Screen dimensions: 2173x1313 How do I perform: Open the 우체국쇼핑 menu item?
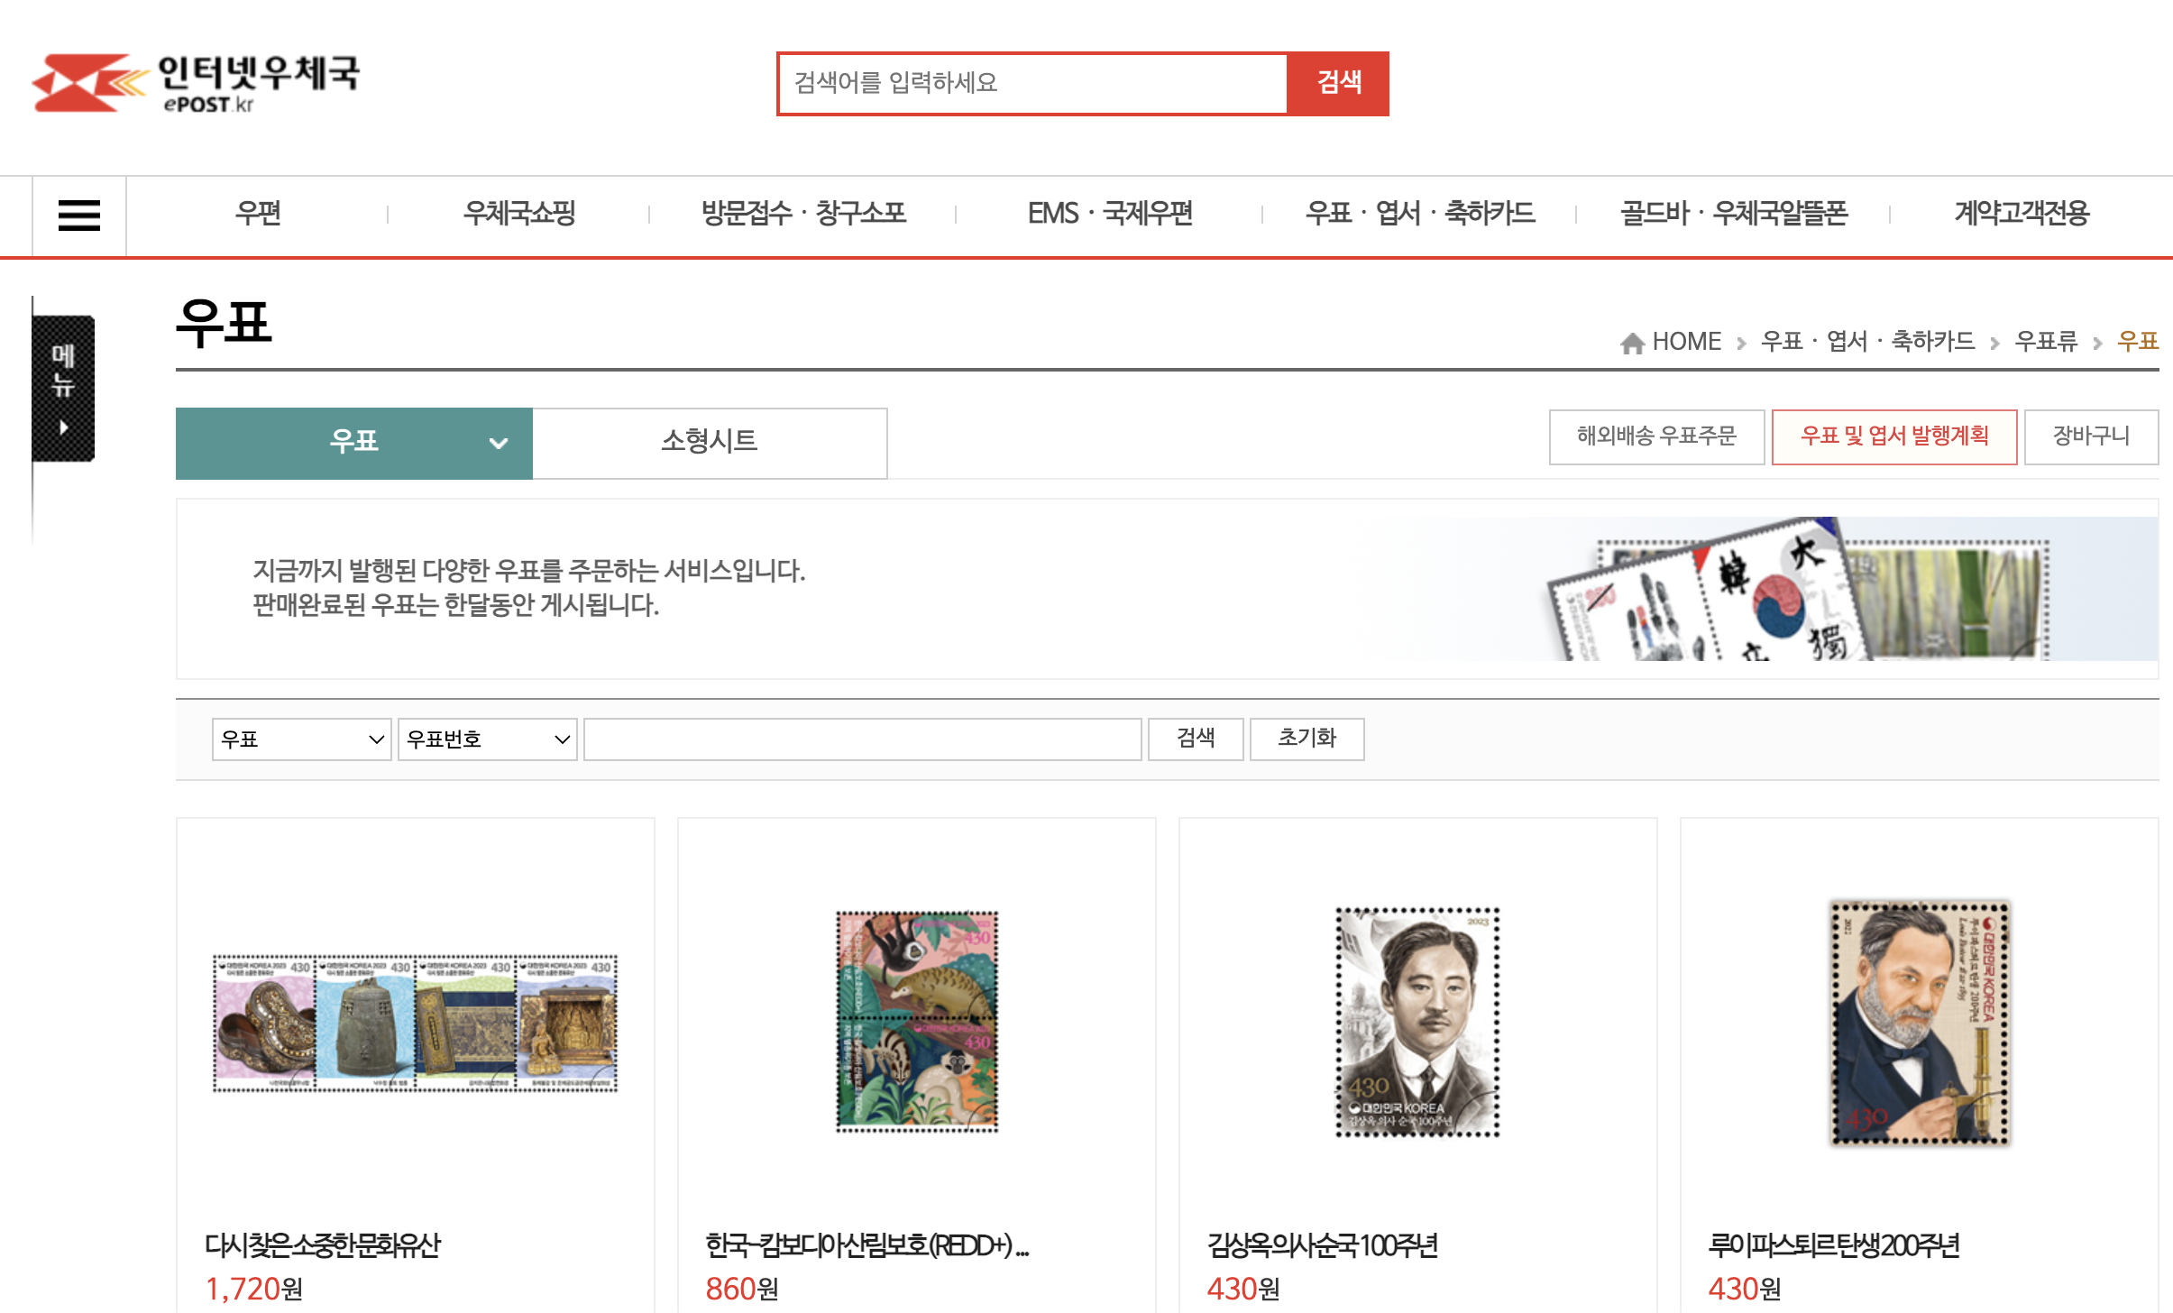519,214
